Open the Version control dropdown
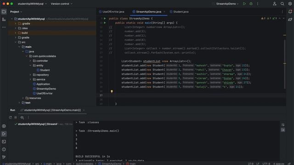The height and width of the screenshot is (165, 294). coord(62,4)
